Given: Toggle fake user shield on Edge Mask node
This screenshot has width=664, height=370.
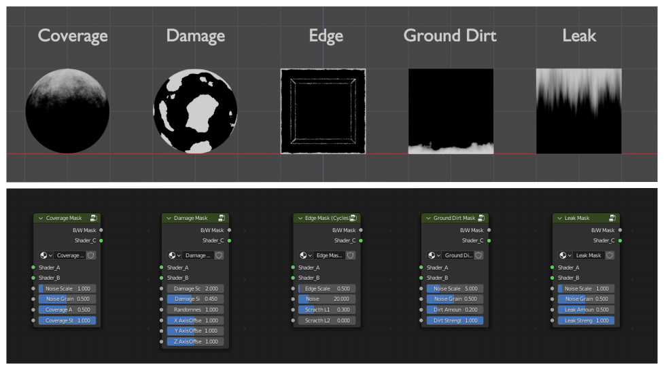Looking at the screenshot, I should pyautogui.click(x=351, y=255).
